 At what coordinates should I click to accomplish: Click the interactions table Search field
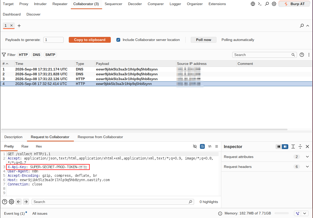click(264, 55)
